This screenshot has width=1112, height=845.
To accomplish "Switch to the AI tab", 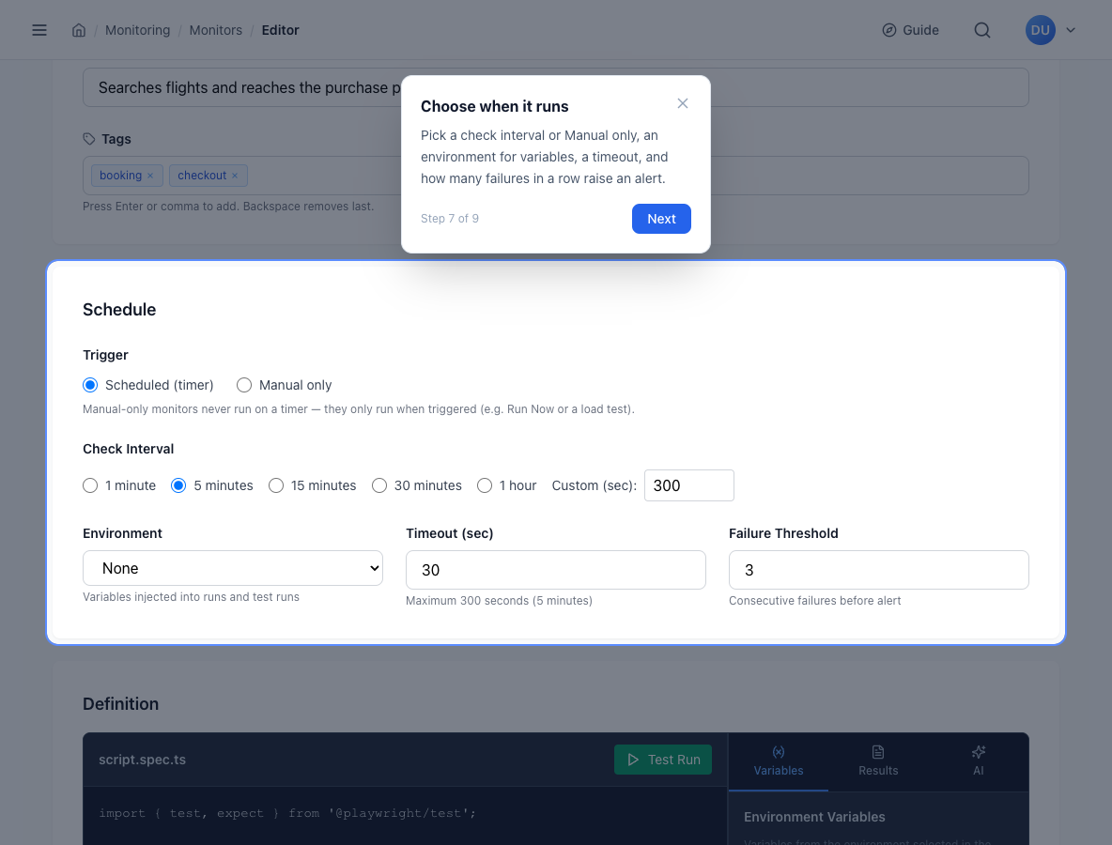I will [x=978, y=761].
